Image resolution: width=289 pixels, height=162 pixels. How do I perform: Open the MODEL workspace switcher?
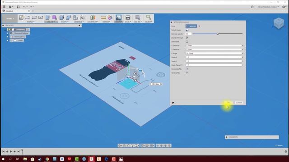click(x=10, y=18)
